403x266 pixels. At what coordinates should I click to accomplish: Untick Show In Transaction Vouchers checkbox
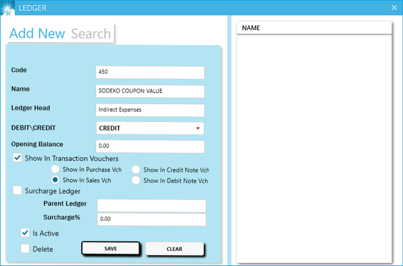[18, 158]
